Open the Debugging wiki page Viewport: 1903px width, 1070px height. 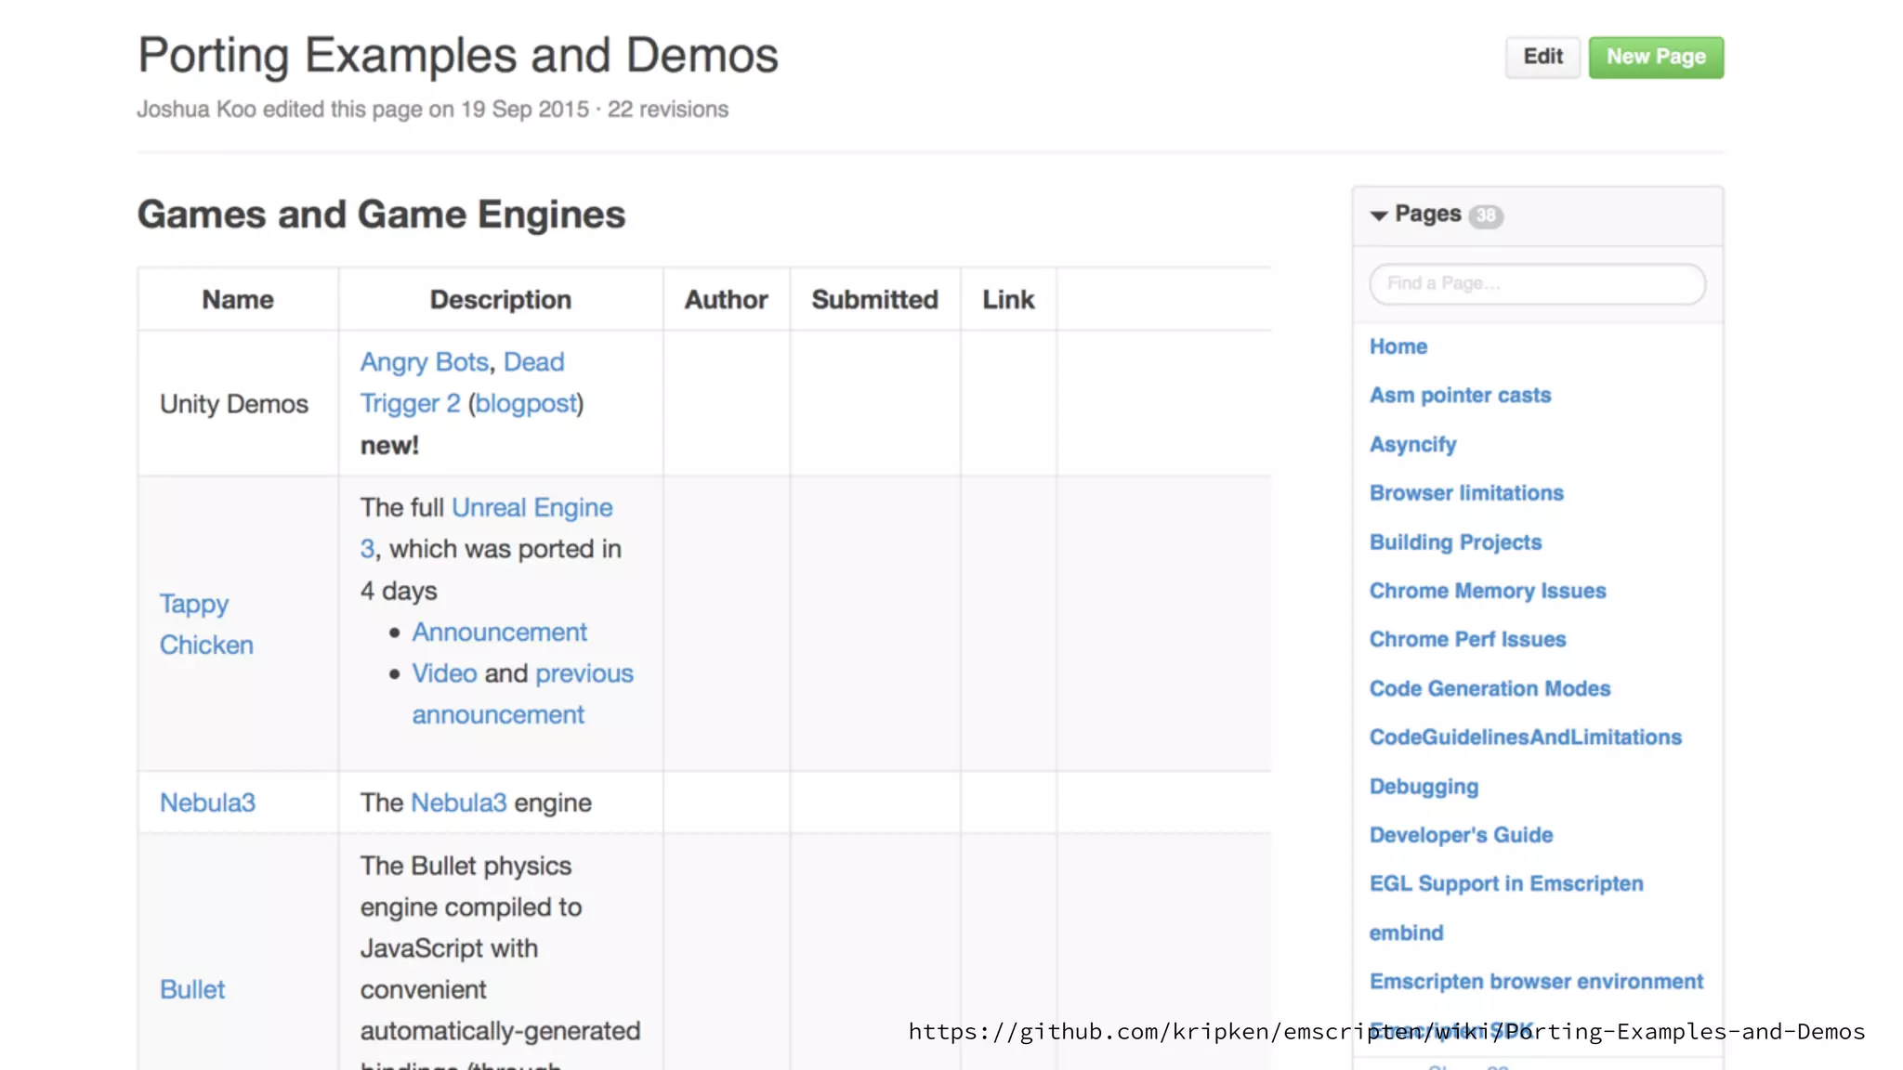click(1424, 787)
